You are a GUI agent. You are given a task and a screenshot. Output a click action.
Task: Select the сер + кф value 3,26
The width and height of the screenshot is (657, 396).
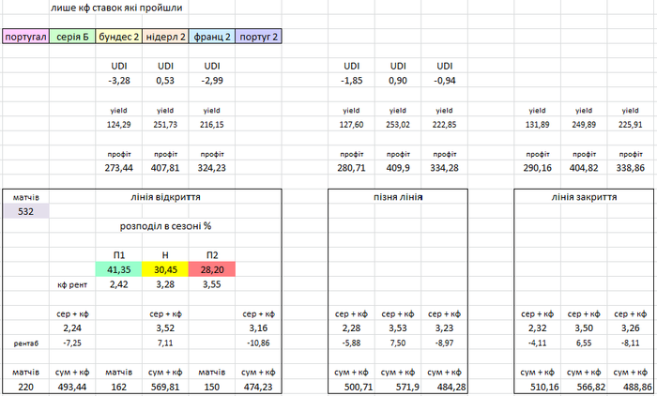[631, 327]
